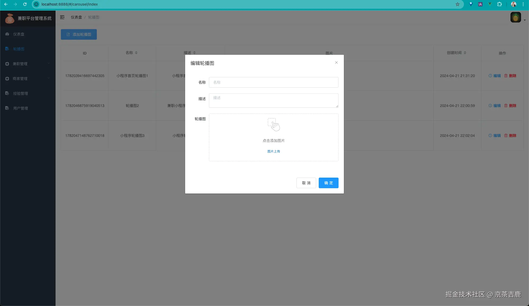Open the 图片上传 link
The image size is (529, 306).
(274, 151)
